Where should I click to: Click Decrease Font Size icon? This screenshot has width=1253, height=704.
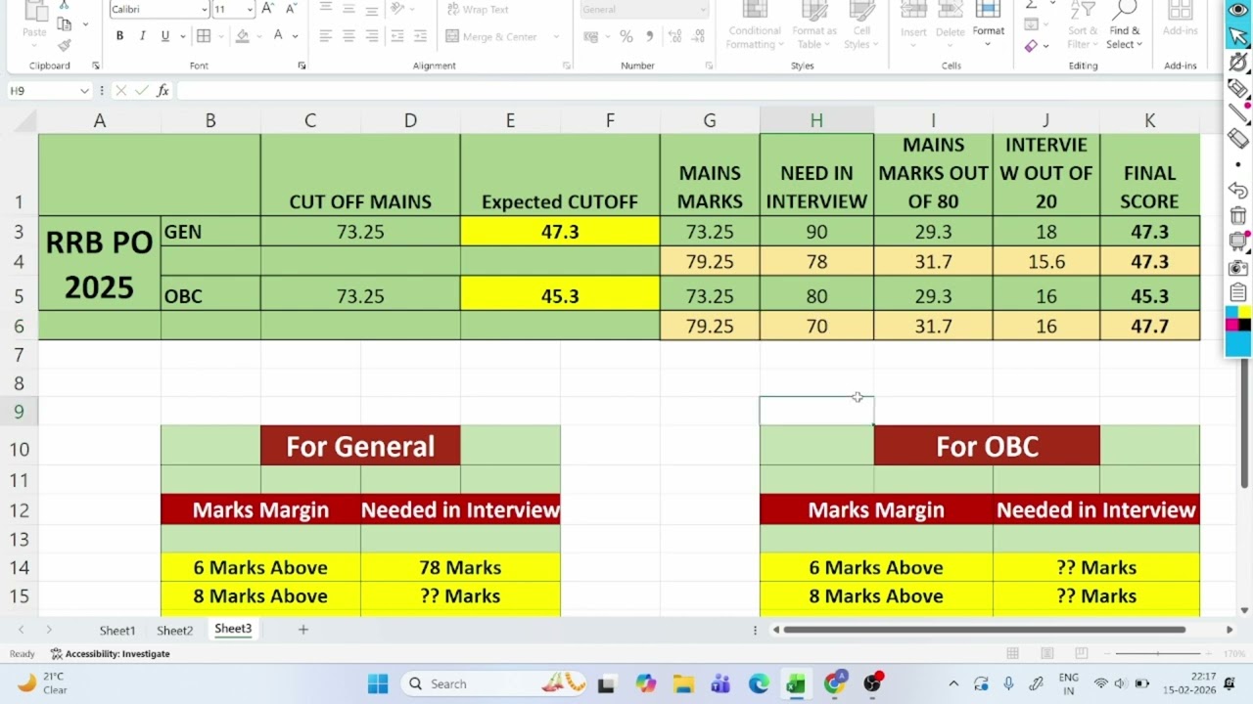coord(291,9)
